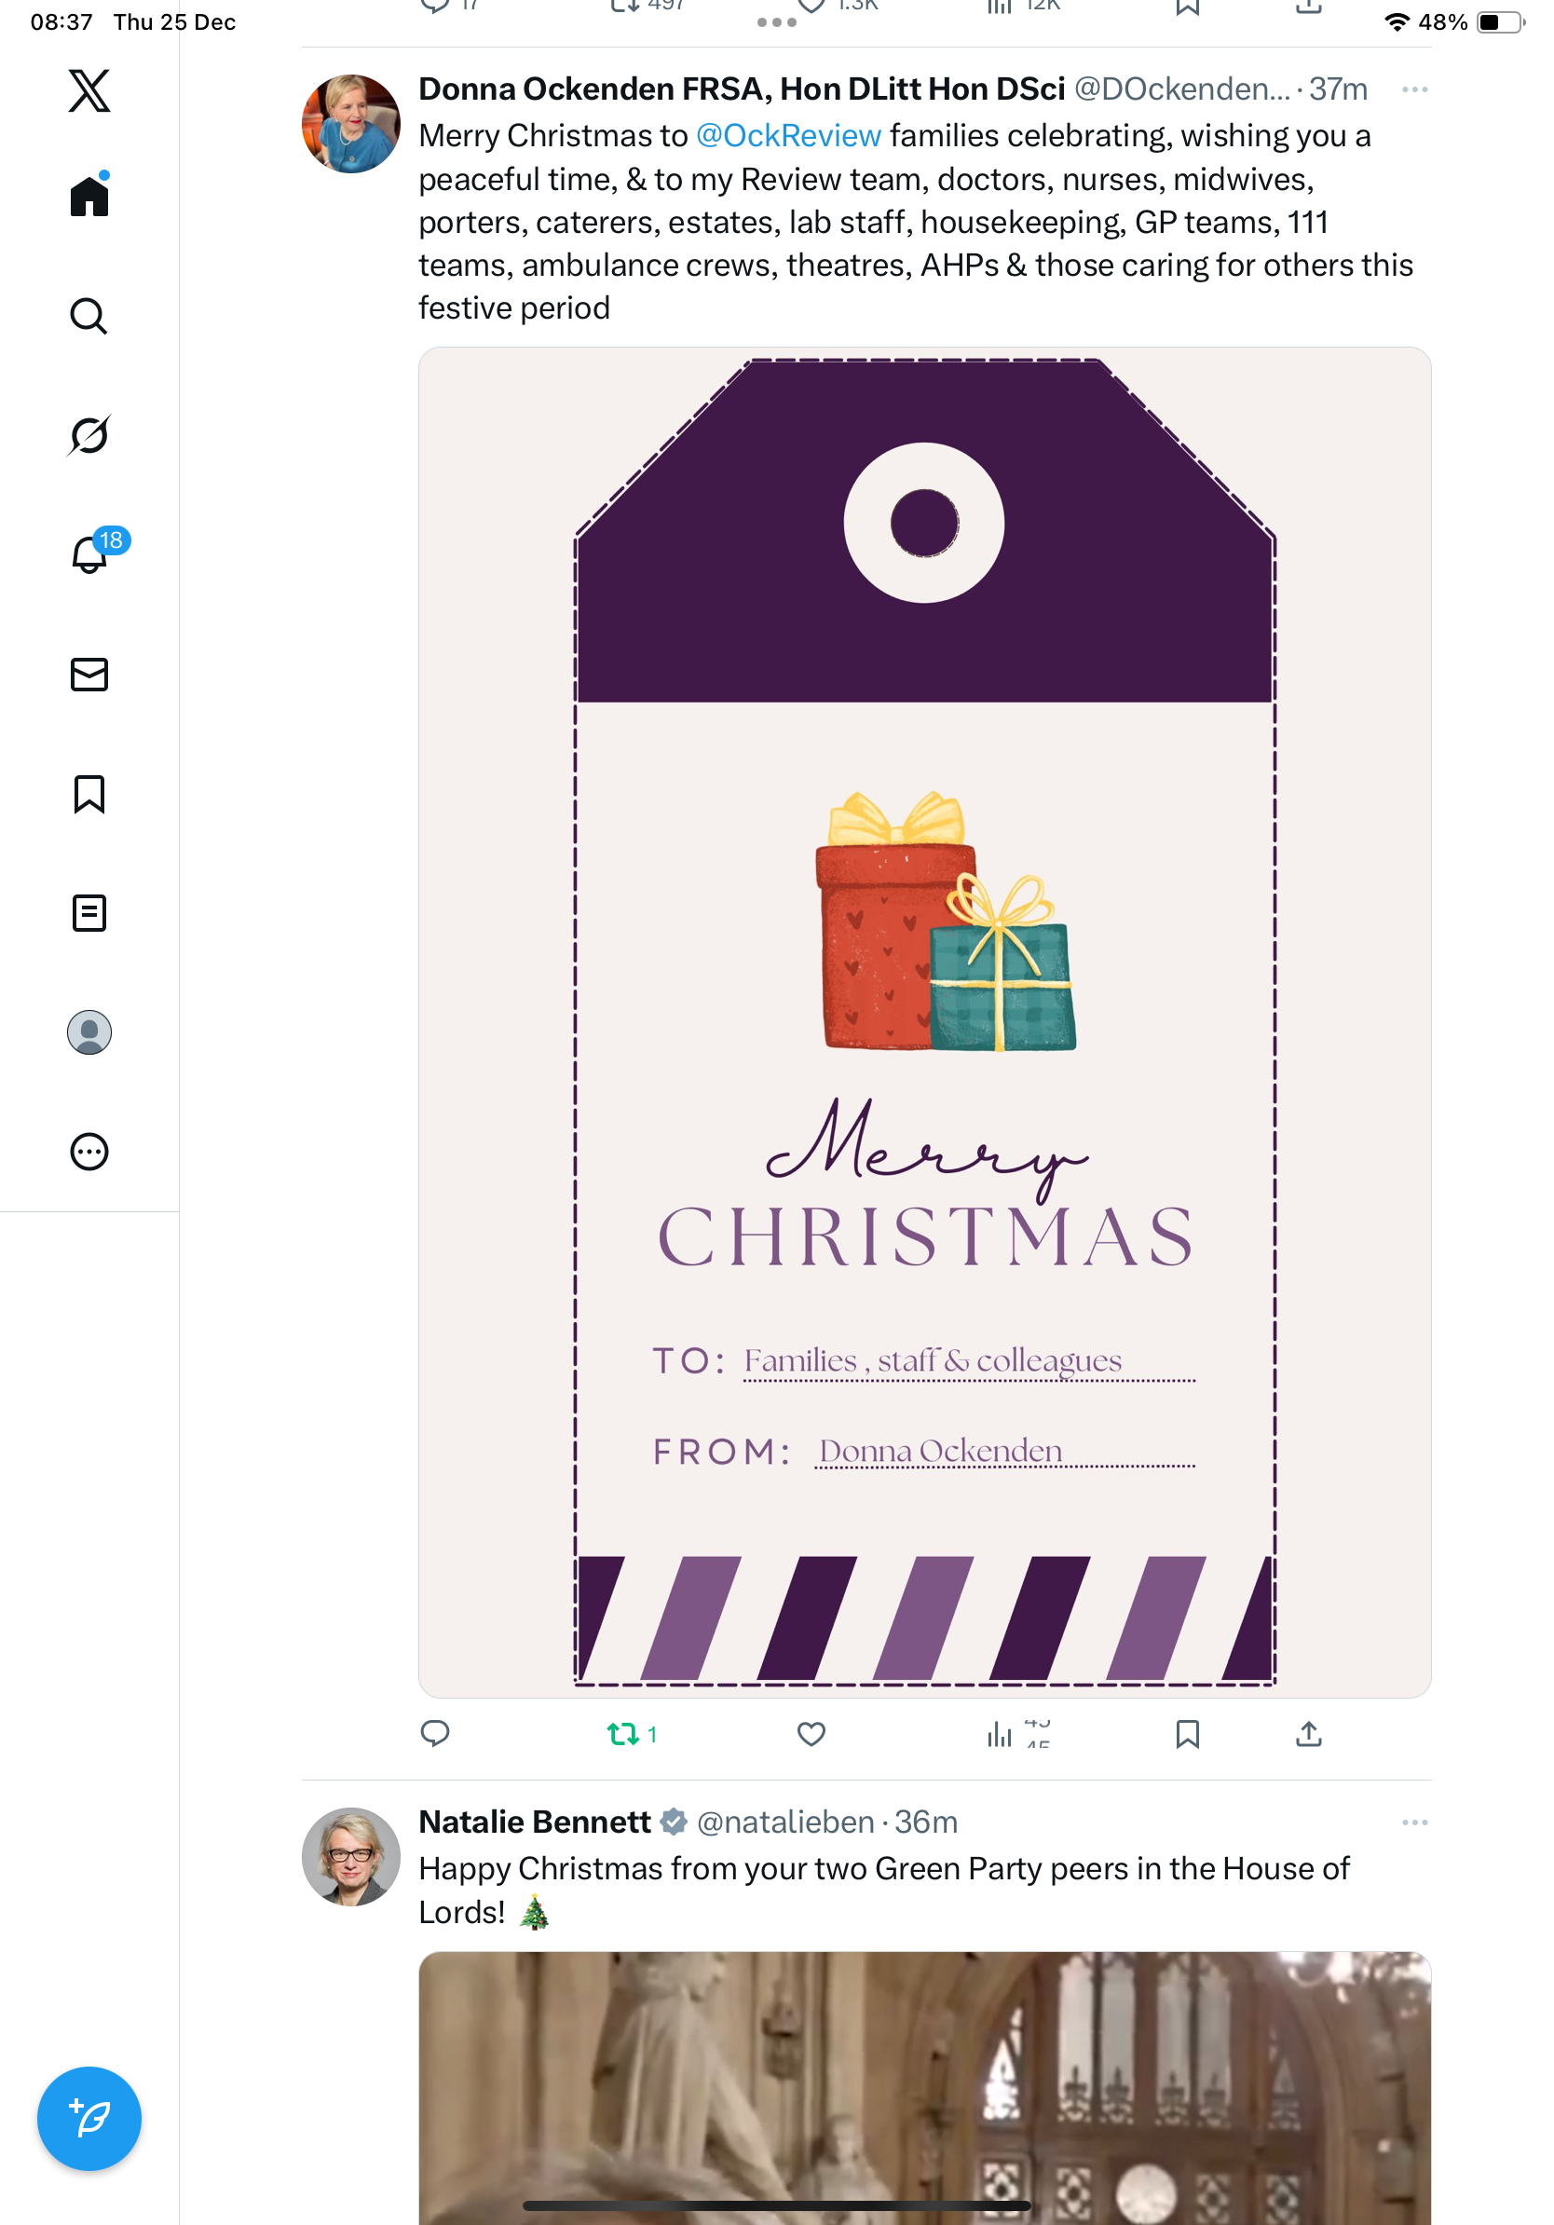Reply to Donna Ockenden's post
This screenshot has width=1554, height=2225.
click(435, 1734)
